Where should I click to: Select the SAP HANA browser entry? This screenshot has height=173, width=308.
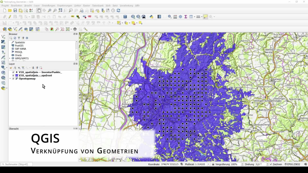pyautogui.click(x=20, y=49)
